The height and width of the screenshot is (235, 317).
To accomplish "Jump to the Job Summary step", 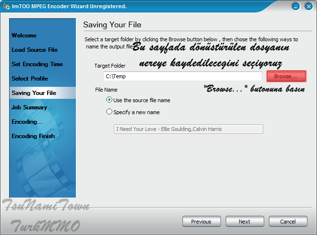I will pos(29,107).
